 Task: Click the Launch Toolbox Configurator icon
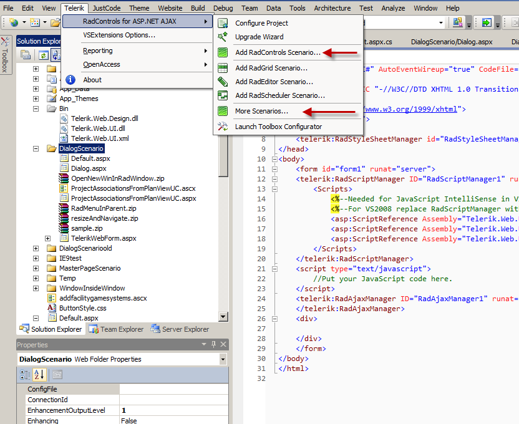pyautogui.click(x=223, y=127)
